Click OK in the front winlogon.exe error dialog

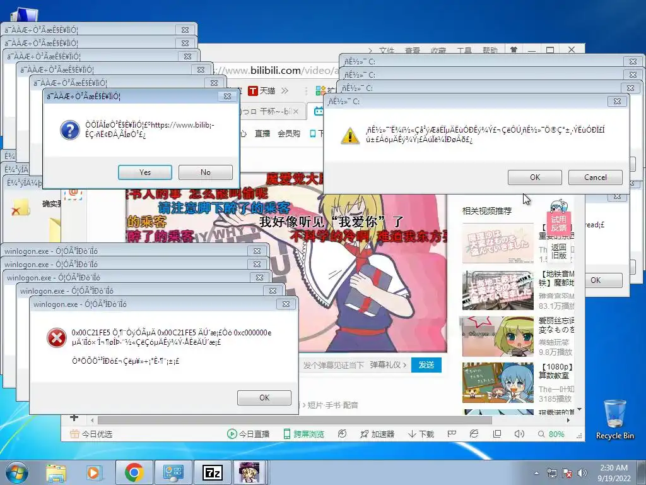click(264, 398)
